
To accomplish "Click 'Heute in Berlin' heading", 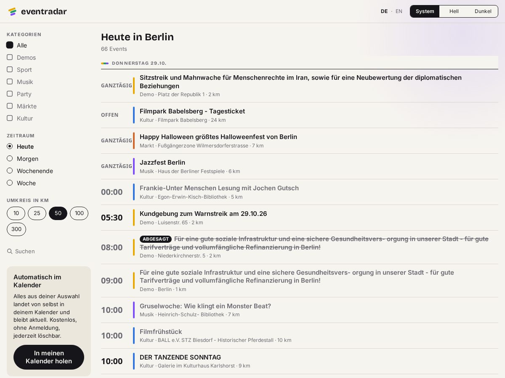I will [x=138, y=37].
